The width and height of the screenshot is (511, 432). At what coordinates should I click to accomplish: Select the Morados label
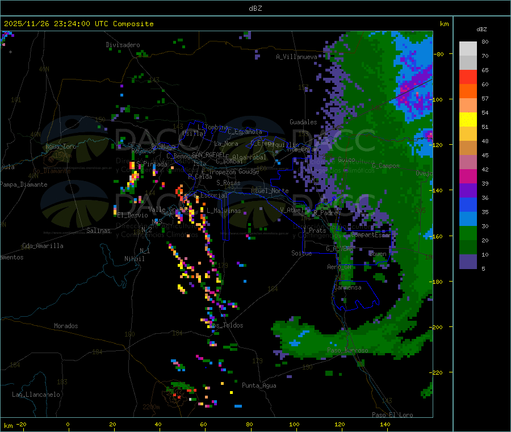pyautogui.click(x=66, y=326)
